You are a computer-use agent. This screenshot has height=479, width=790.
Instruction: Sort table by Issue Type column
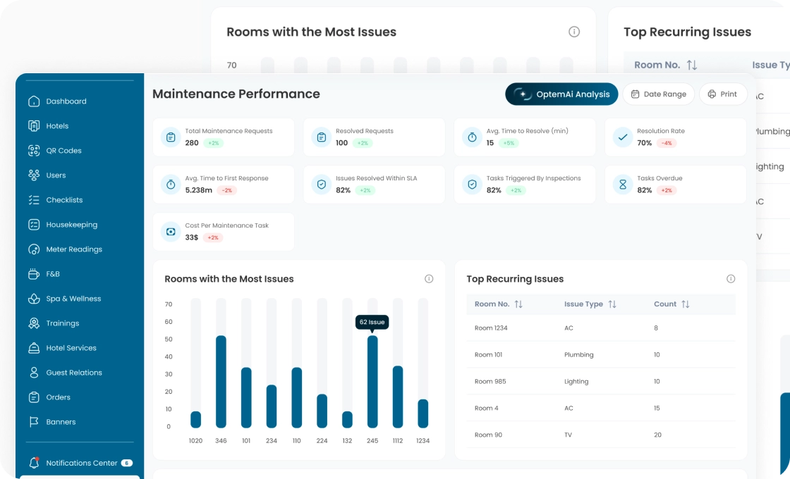coord(612,304)
